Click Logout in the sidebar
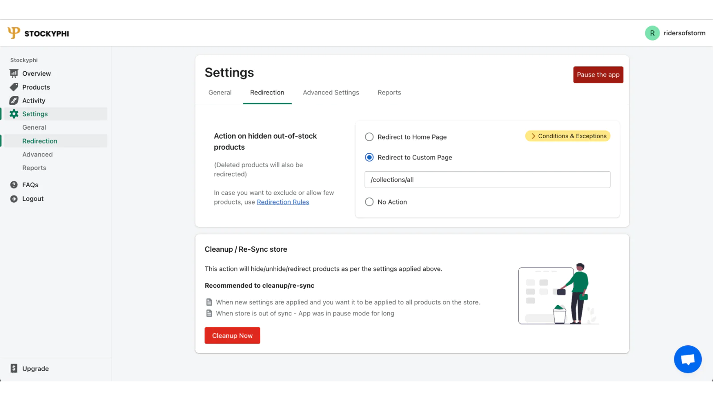The image size is (713, 401). [33, 199]
